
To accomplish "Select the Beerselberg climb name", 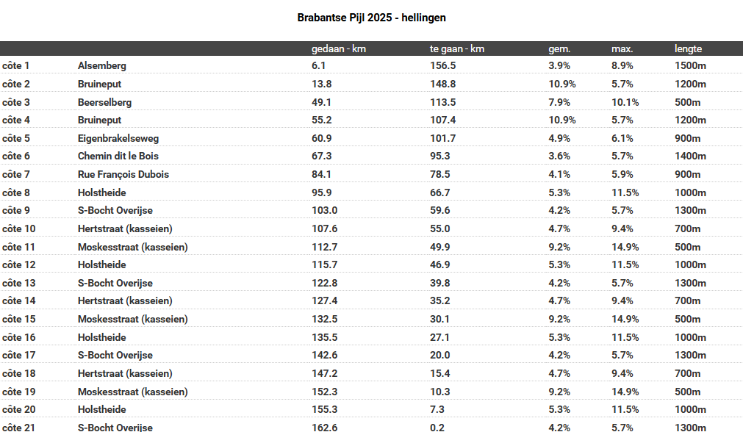I will click(x=104, y=102).
